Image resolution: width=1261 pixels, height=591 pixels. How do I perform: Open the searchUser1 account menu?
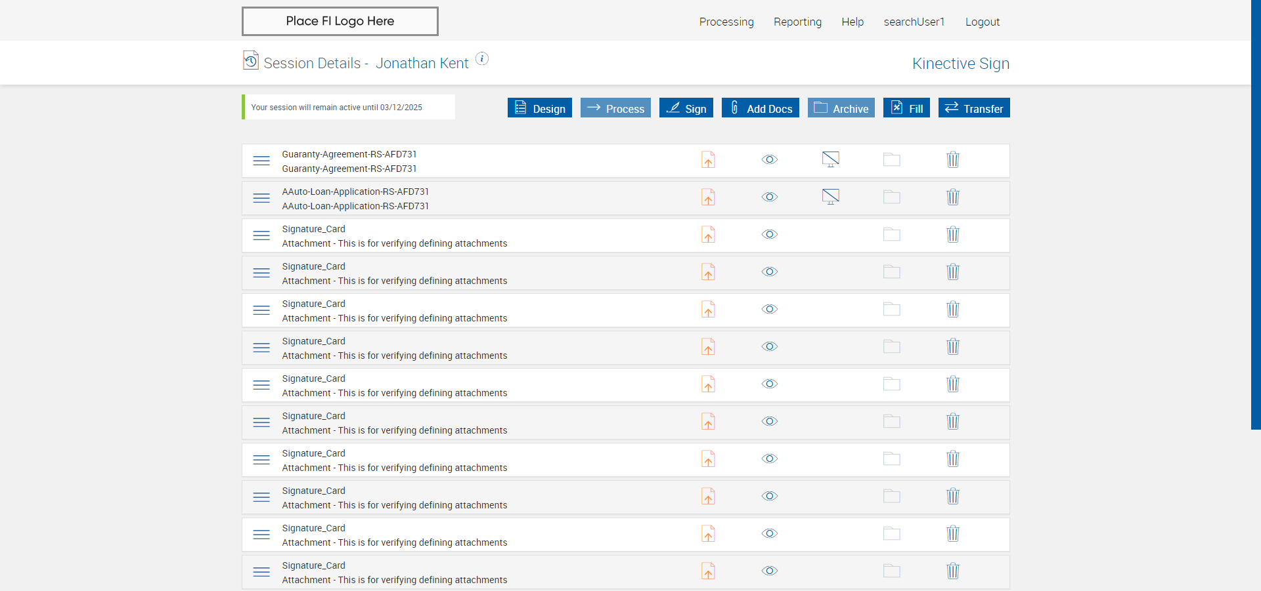[x=914, y=22]
